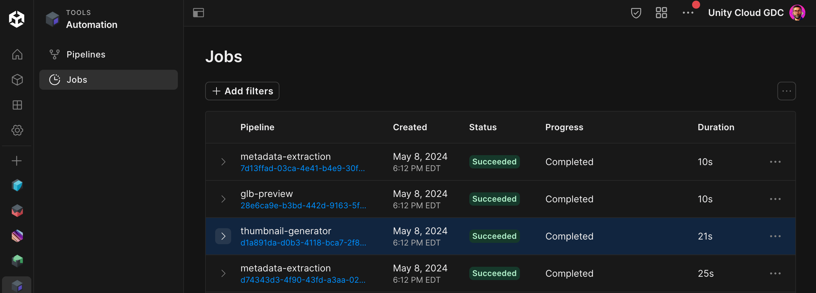Expand the glb-preview job row
This screenshot has height=293, width=816.
223,199
